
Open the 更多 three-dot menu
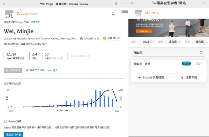(x=53, y=70)
